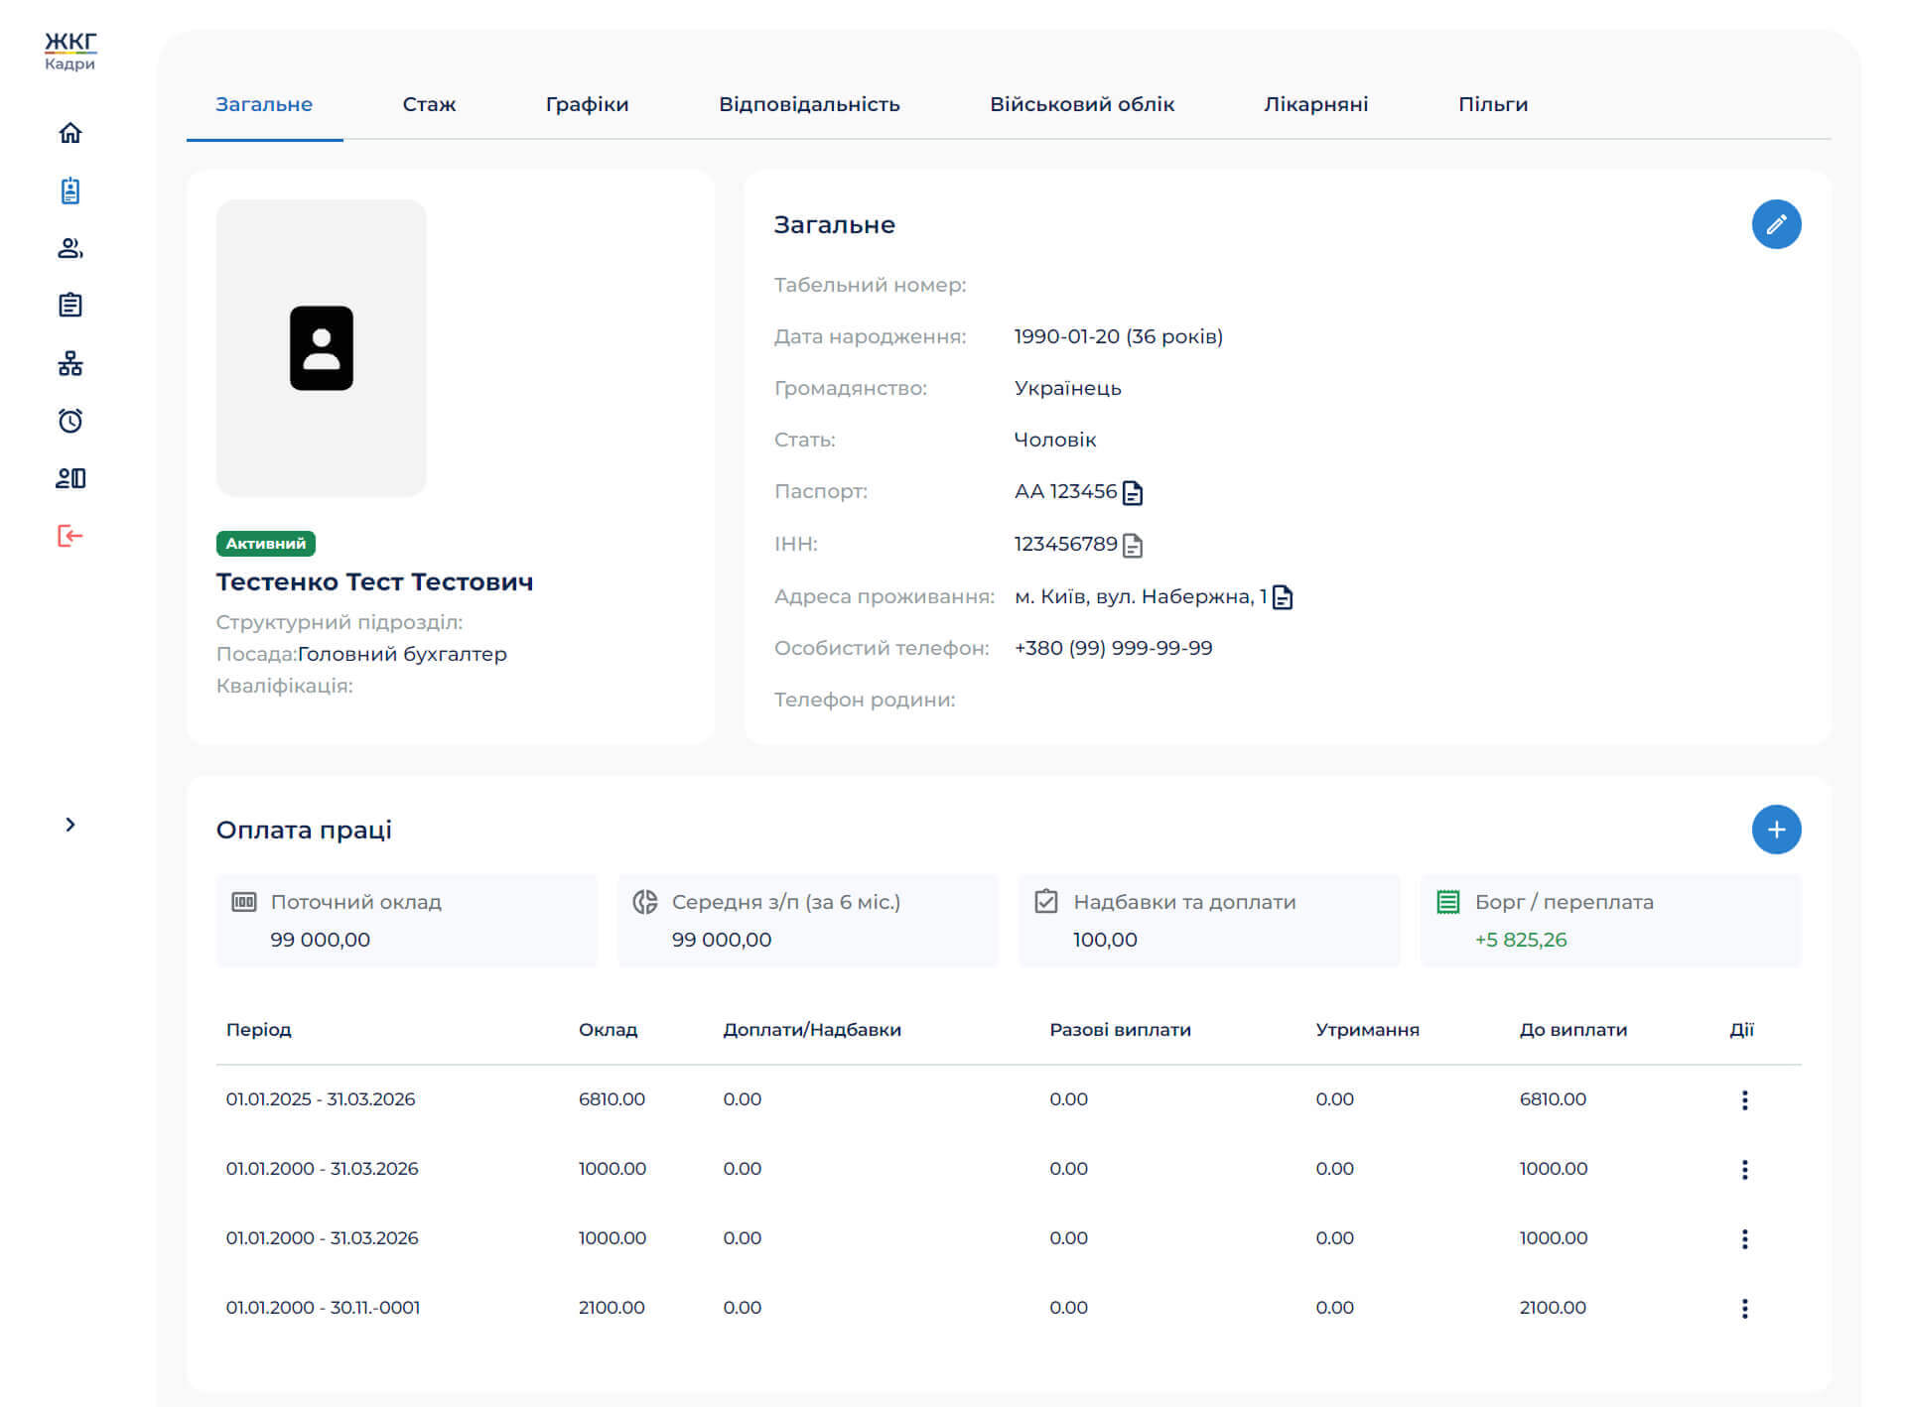Image resolution: width=1906 pixels, height=1407 pixels.
Task: Open the address document attachment icon
Action: point(1283,597)
